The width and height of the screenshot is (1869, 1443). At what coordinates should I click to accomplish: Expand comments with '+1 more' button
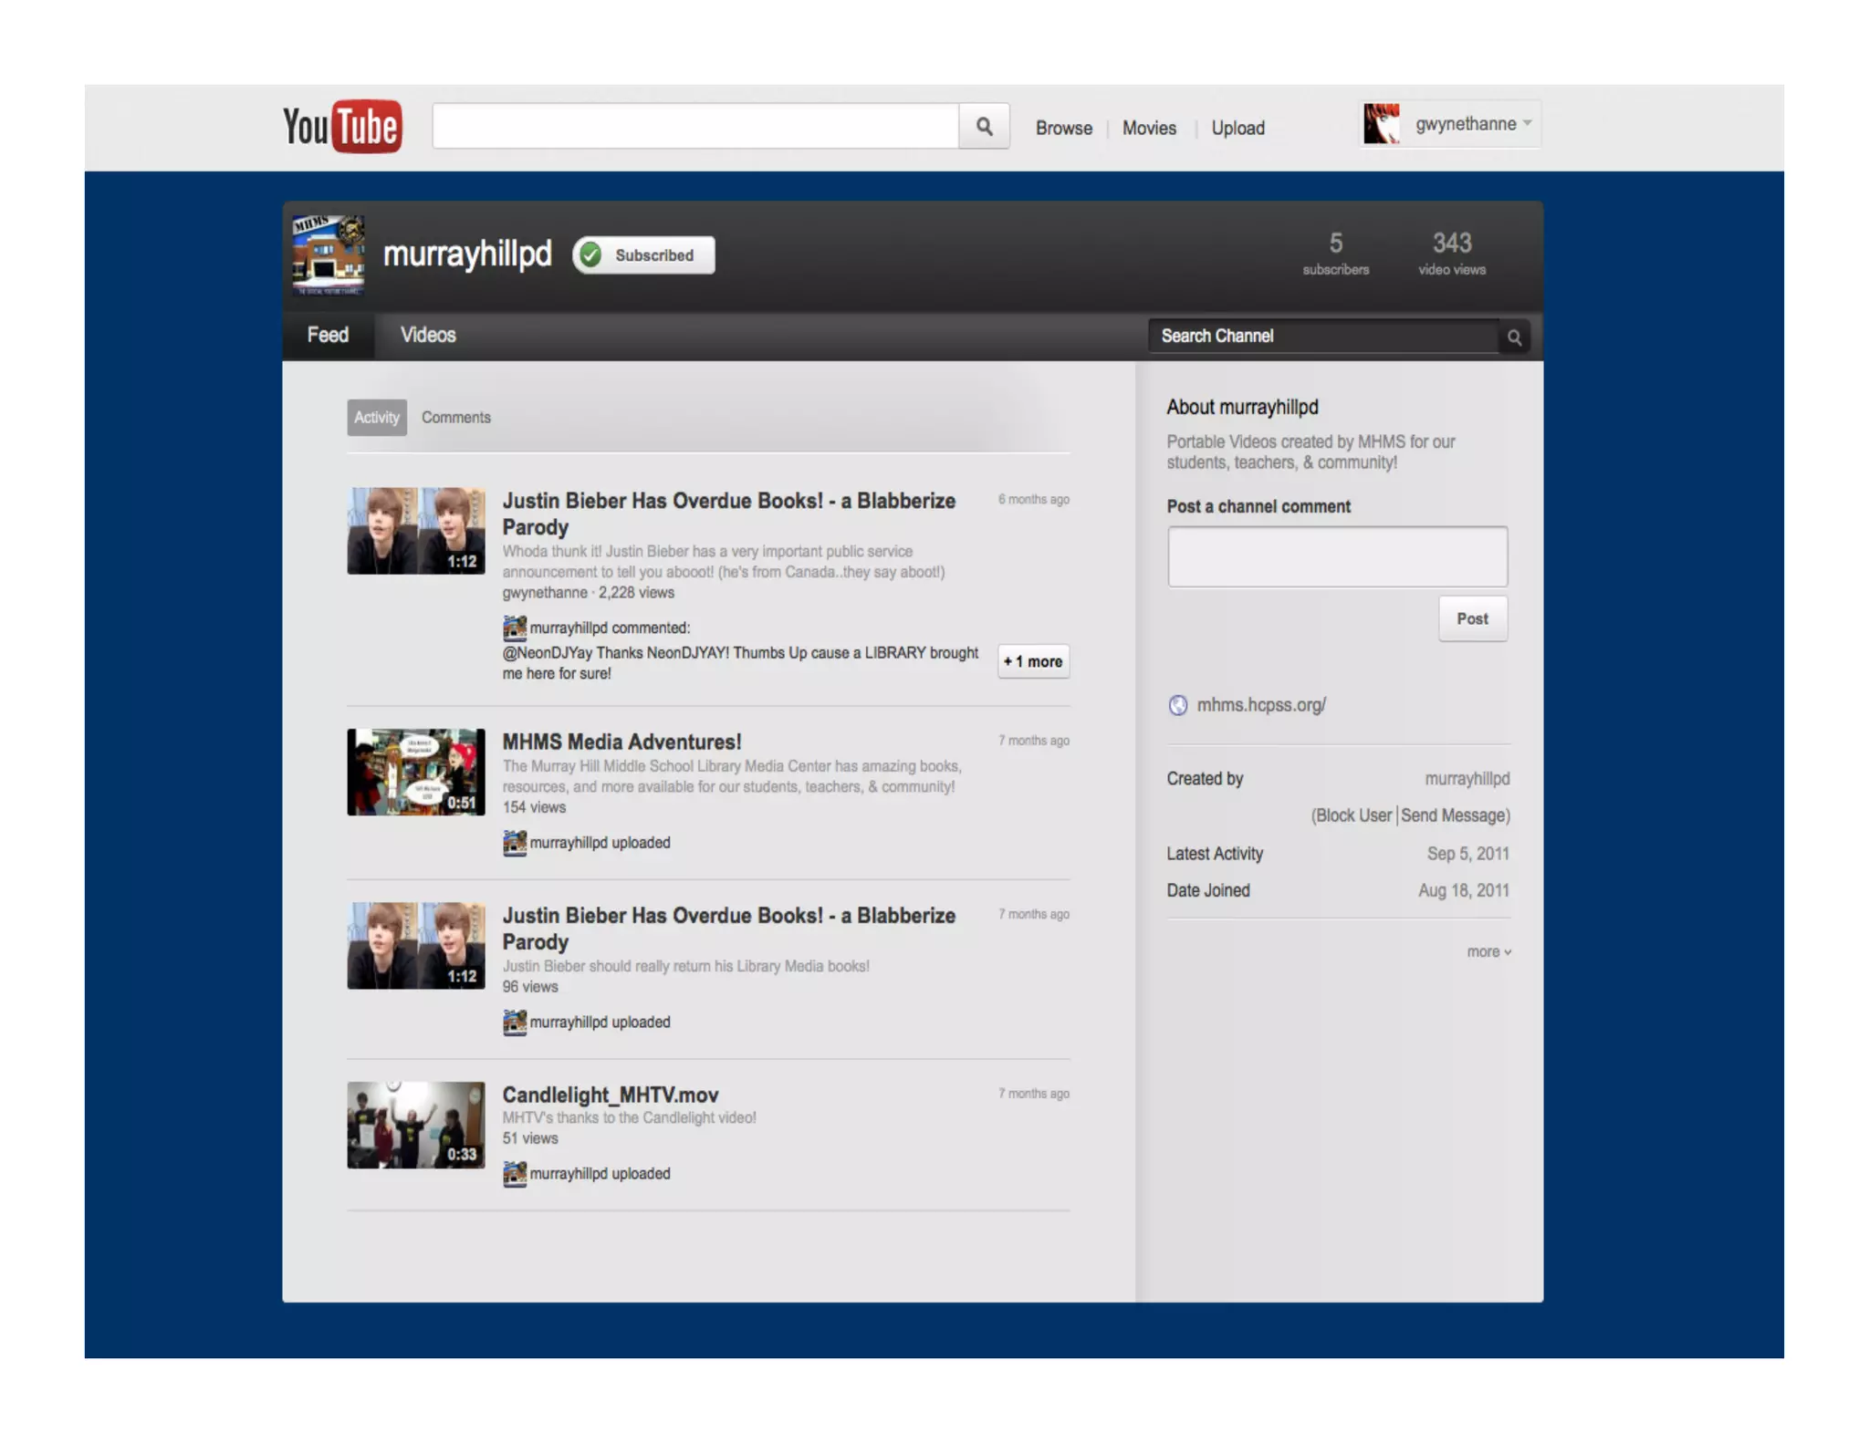coord(1032,661)
